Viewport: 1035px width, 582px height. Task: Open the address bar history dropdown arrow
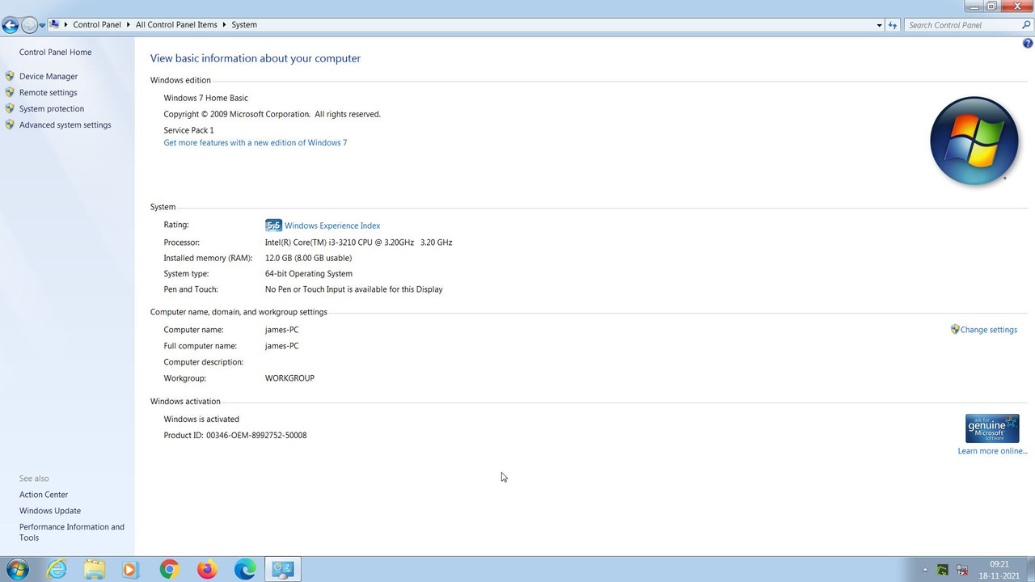click(879, 25)
